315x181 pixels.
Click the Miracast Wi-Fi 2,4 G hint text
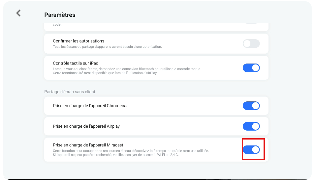(x=116, y=155)
